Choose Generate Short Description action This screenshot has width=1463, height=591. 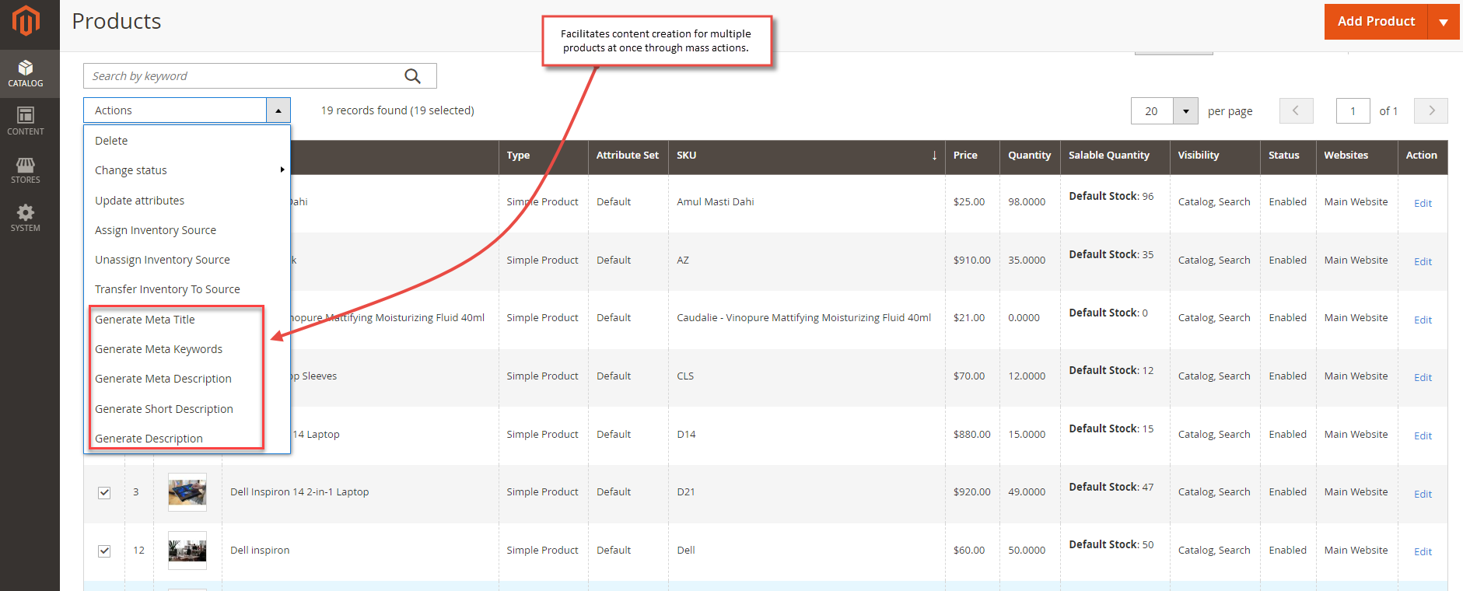click(164, 409)
